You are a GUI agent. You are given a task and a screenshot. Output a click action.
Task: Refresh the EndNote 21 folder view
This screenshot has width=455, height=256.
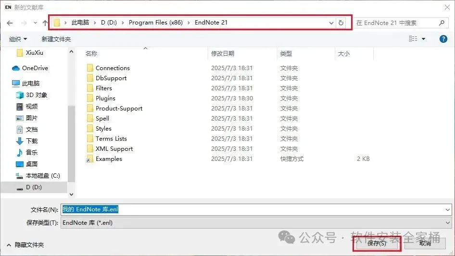[341, 23]
